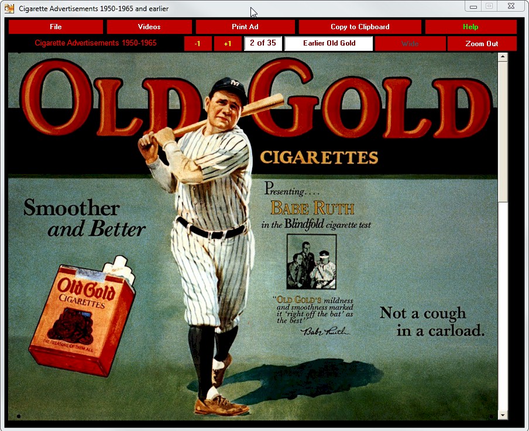
Task: Maximize the Cigarette Advertisements window
Action: (x=489, y=7)
